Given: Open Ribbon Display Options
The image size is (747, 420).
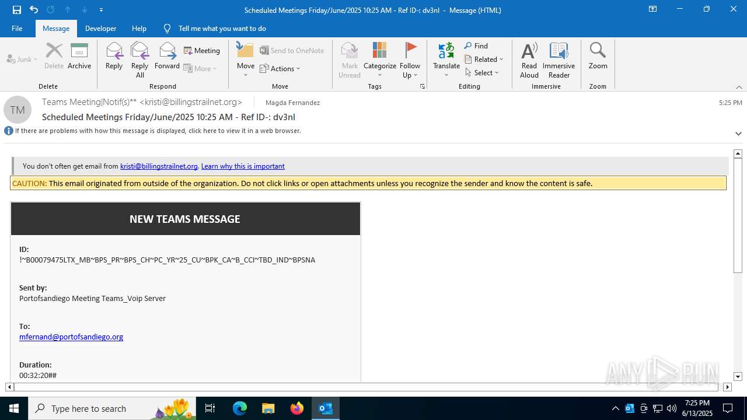Looking at the screenshot, I should pos(653,9).
